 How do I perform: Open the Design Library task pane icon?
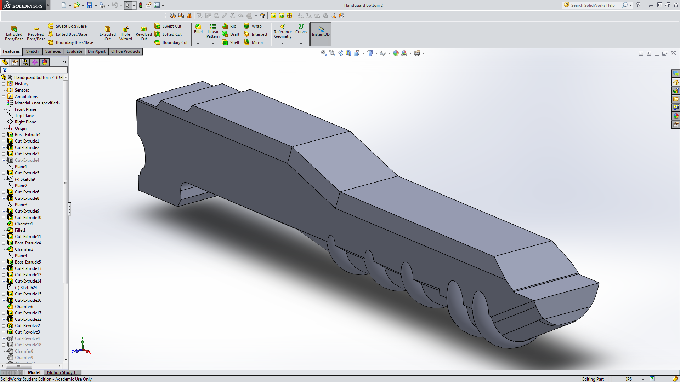coord(676,91)
